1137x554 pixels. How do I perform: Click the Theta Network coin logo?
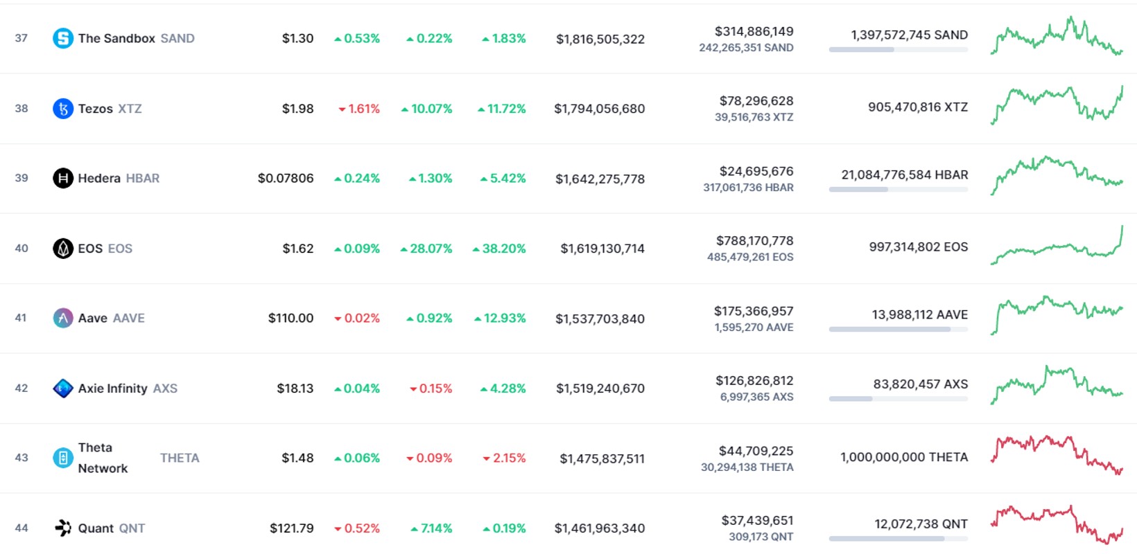63,458
